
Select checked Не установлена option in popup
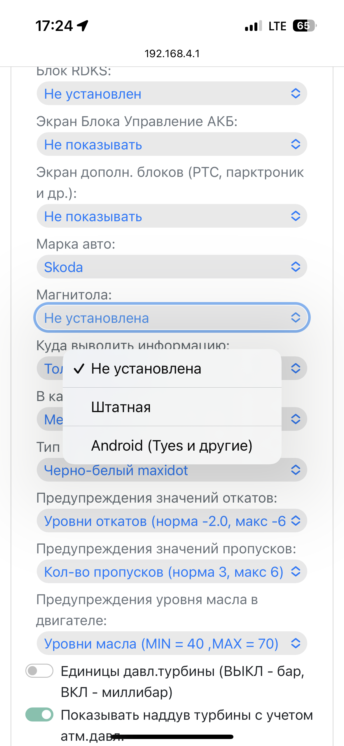pyautogui.click(x=172, y=369)
